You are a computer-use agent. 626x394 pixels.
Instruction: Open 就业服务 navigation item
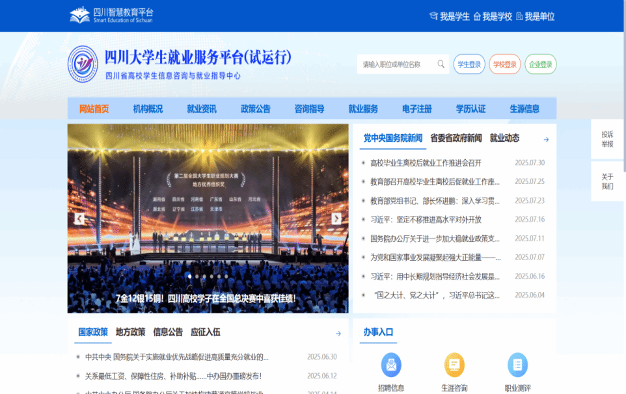tap(363, 109)
